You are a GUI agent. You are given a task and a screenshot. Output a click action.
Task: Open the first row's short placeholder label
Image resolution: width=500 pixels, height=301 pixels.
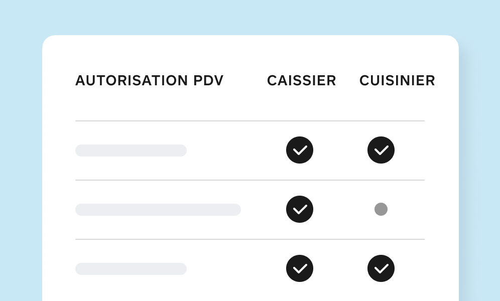point(131,150)
